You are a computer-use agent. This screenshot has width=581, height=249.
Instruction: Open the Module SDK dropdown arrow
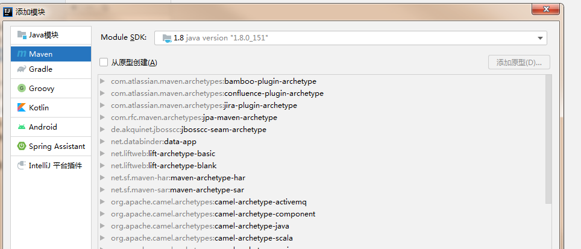[x=540, y=38]
